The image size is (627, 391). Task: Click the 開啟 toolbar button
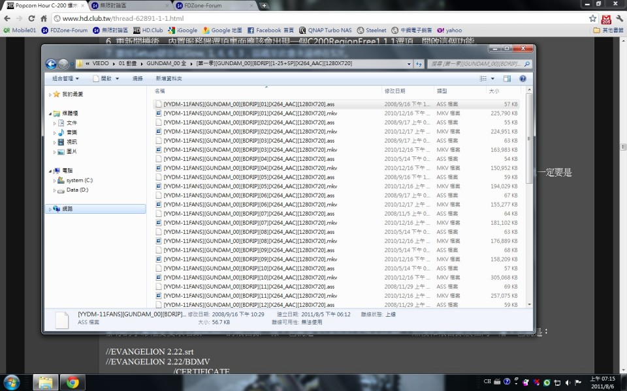[x=103, y=79]
